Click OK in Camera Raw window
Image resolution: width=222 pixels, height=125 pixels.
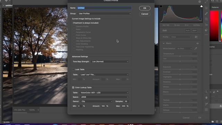pos(200,118)
